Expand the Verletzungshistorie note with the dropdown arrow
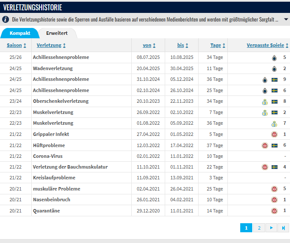 point(286,19)
